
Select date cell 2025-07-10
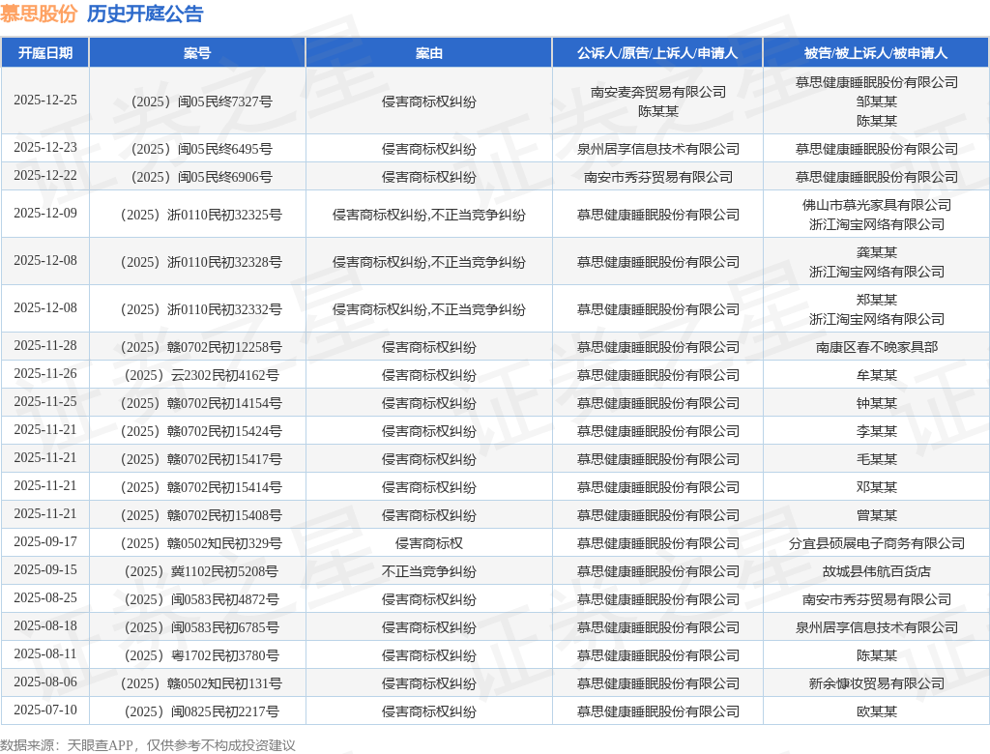pyautogui.click(x=45, y=710)
